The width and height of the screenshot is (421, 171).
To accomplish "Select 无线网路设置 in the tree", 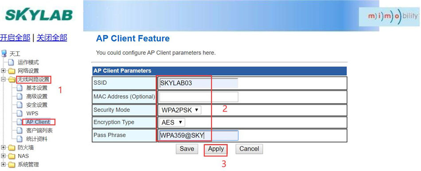I will (x=34, y=79).
